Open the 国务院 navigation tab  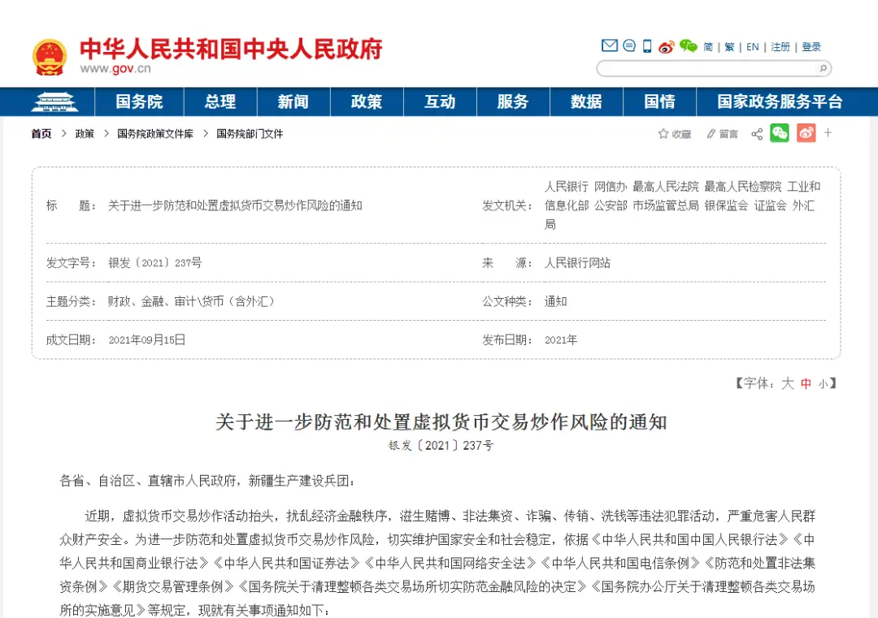(x=140, y=102)
